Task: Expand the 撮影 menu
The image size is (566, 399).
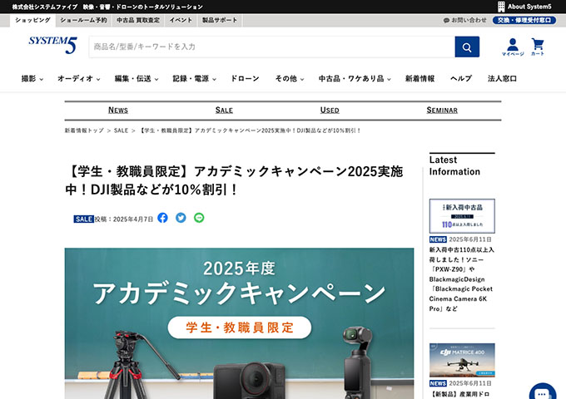Action: (32, 79)
